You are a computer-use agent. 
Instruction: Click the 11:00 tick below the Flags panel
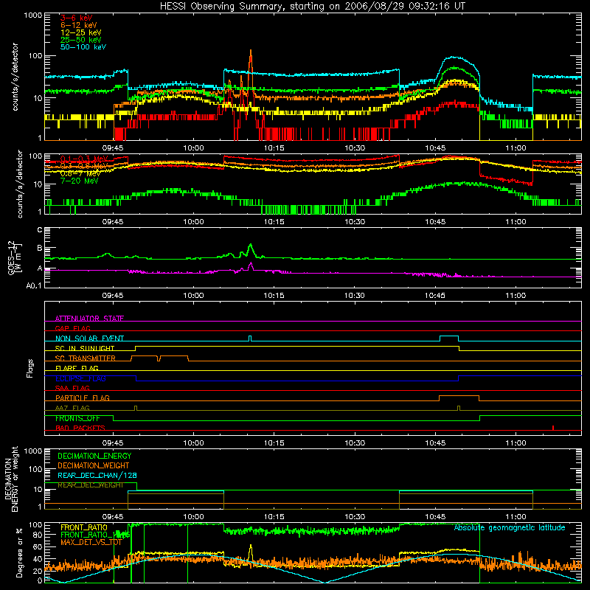(x=516, y=443)
